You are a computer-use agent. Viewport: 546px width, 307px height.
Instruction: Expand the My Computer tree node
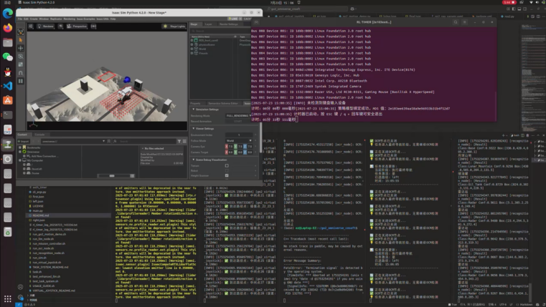(20, 160)
